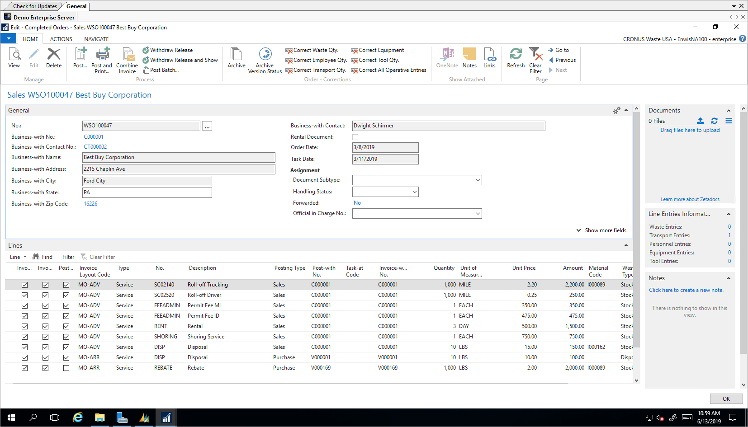The width and height of the screenshot is (748, 427).
Task: Toggle the Rental Document checkbox
Action: [355, 137]
